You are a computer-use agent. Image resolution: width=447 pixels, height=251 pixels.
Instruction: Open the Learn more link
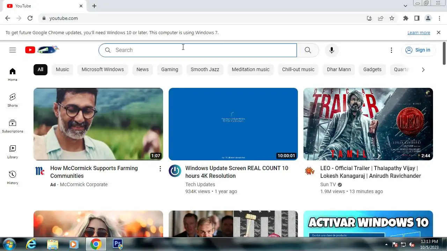click(x=419, y=33)
